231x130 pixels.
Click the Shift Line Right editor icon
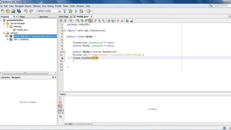113,21
